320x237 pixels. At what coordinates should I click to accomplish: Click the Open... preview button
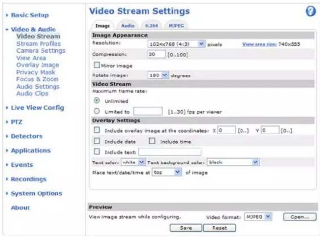coord(300,217)
